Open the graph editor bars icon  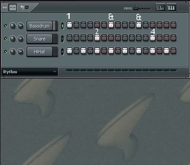(x=161, y=8)
